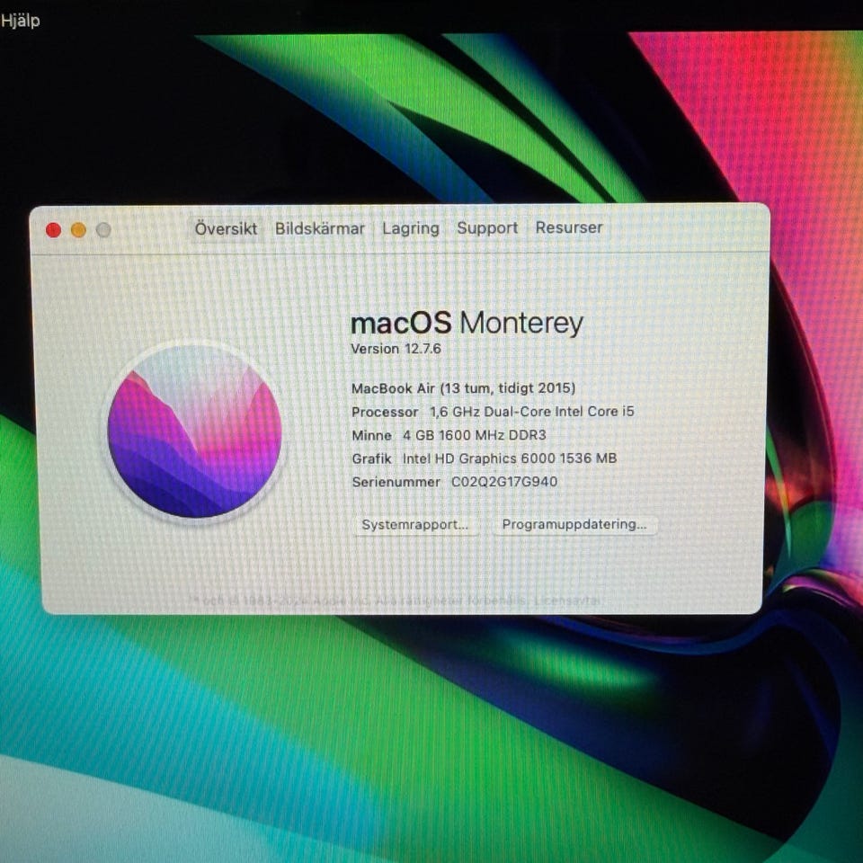This screenshot has width=863, height=863.
Task: Click the Minne label
Action: coord(371,435)
